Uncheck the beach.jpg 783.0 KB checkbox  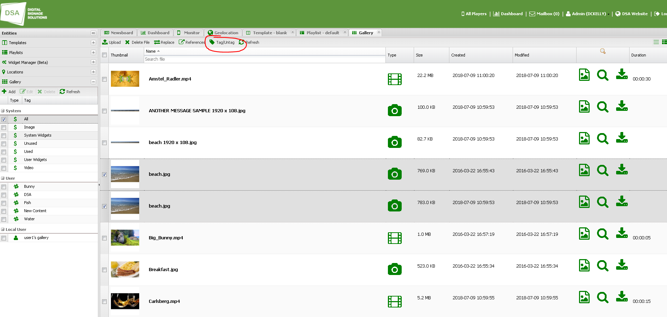click(x=105, y=206)
